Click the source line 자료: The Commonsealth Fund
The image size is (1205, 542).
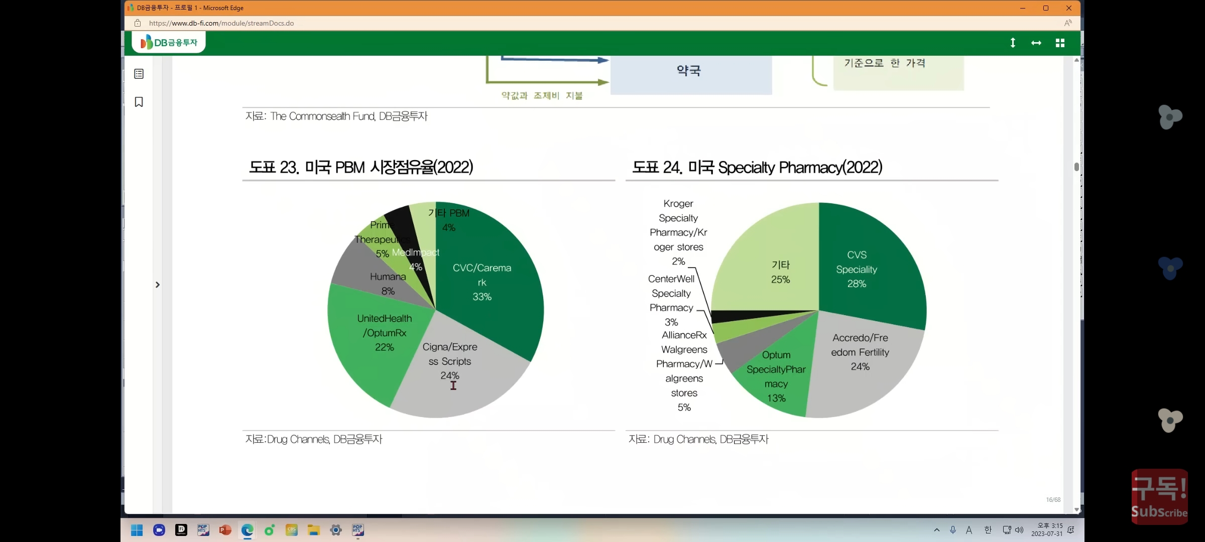click(336, 116)
